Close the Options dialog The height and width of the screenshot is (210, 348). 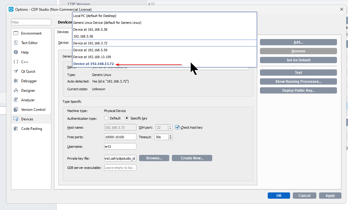(x=341, y=9)
